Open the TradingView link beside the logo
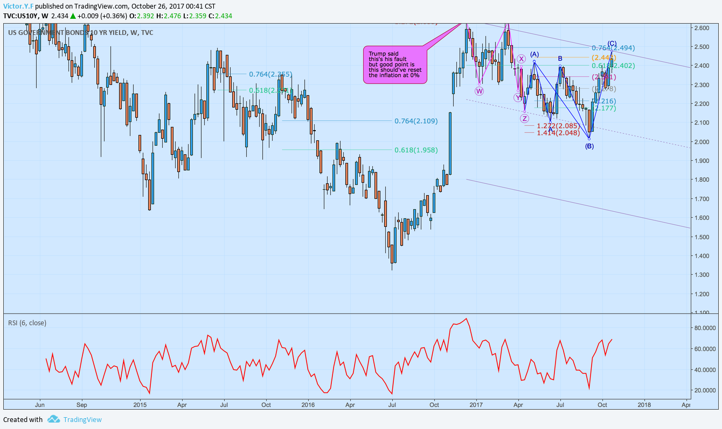The width and height of the screenshot is (722, 429). click(x=82, y=419)
